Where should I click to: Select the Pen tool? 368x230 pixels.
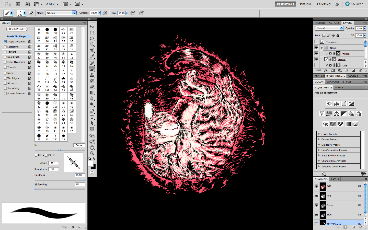pyautogui.click(x=92, y=111)
